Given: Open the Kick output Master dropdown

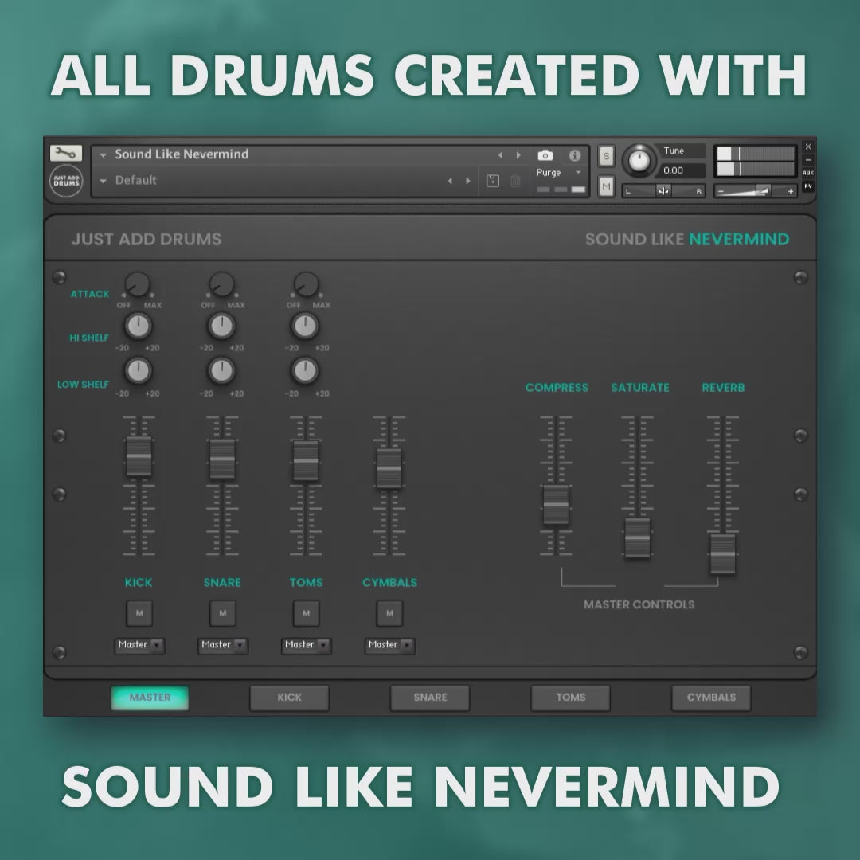Looking at the screenshot, I should point(140,645).
